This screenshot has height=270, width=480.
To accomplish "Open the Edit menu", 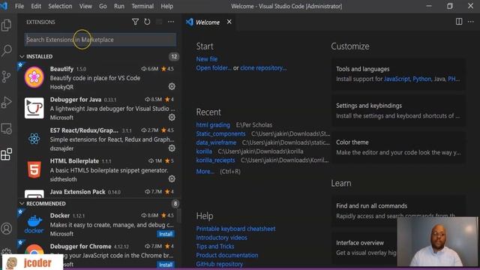I will [x=36, y=6].
